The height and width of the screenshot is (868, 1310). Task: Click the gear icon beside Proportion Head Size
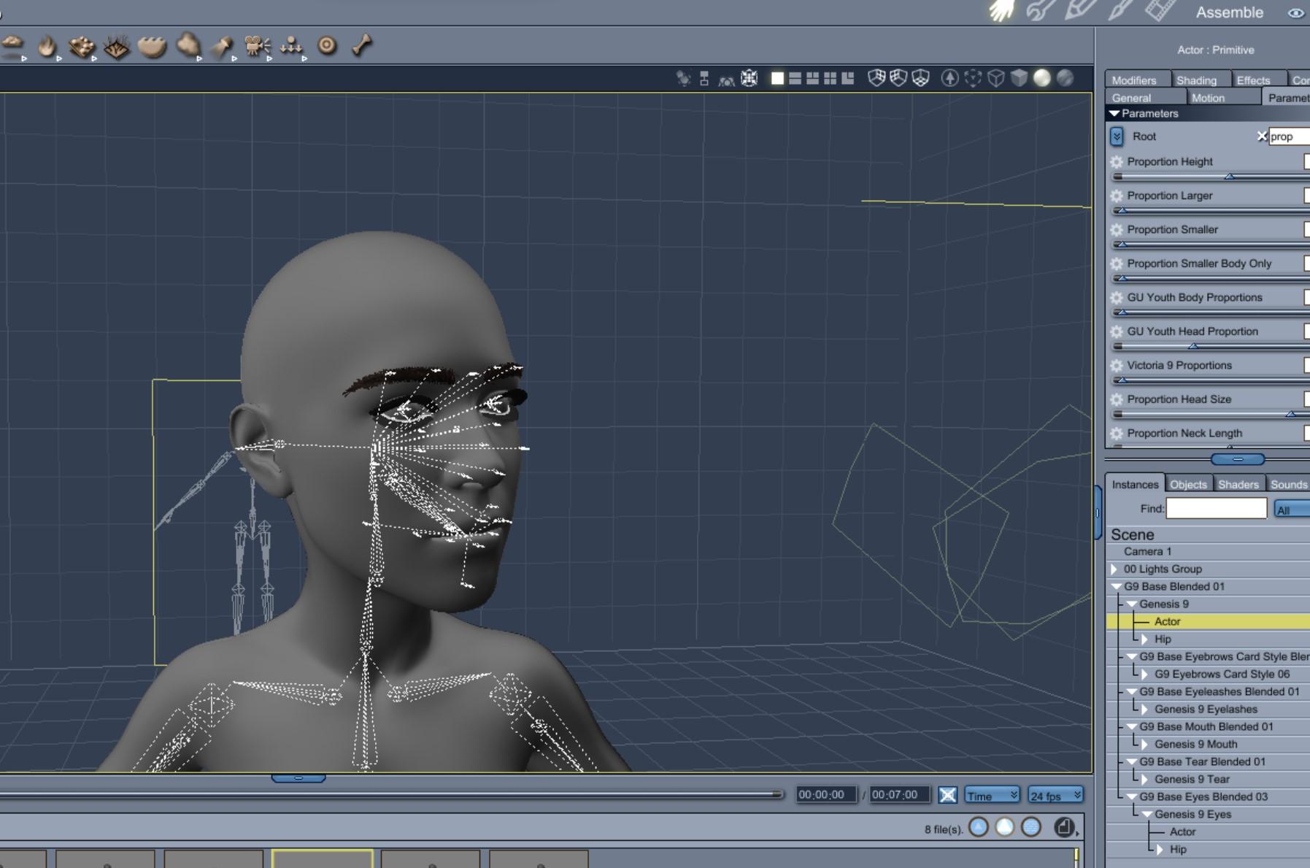1117,399
